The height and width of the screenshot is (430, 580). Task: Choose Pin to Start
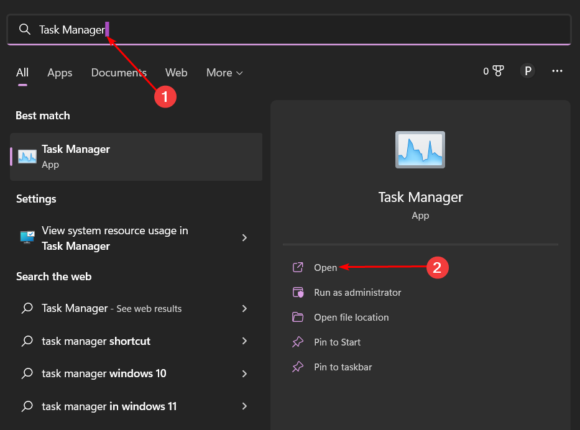[x=338, y=342]
